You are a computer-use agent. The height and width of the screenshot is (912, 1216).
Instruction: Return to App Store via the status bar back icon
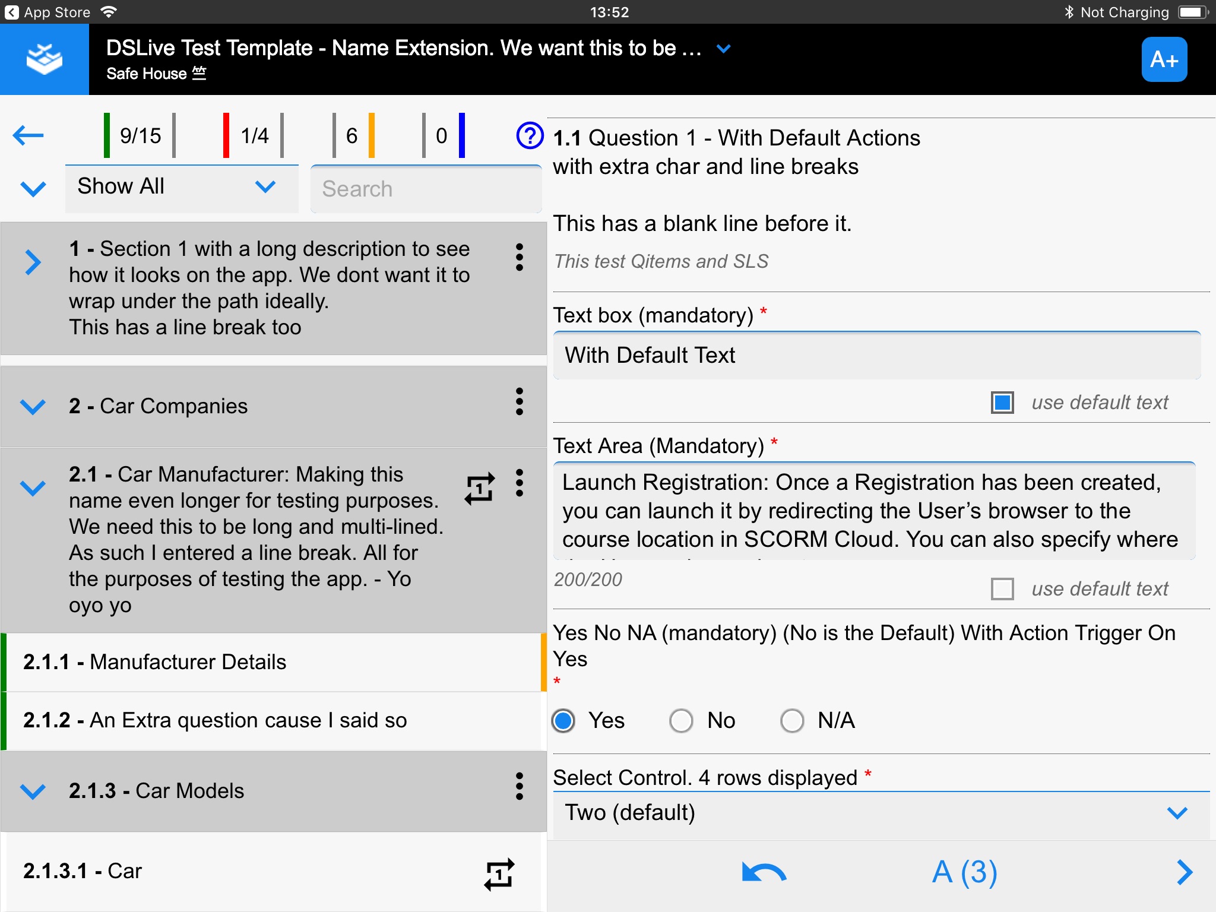coord(12,12)
